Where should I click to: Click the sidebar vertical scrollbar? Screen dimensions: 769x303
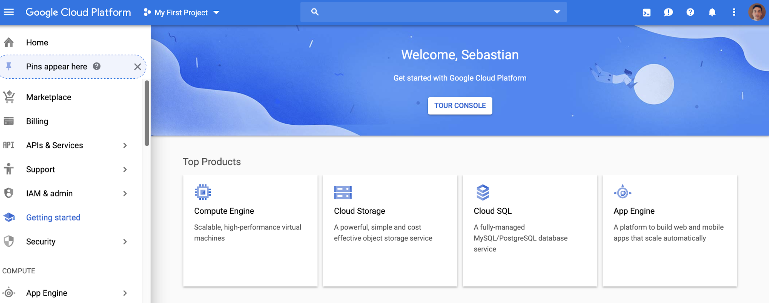pos(147,113)
